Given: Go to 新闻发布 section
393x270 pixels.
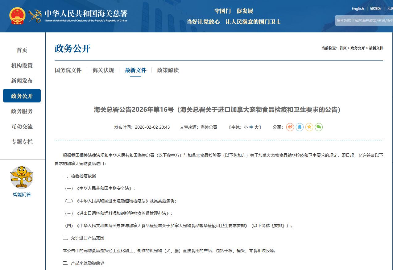Looking at the screenshot, I should pyautogui.click(x=22, y=81).
